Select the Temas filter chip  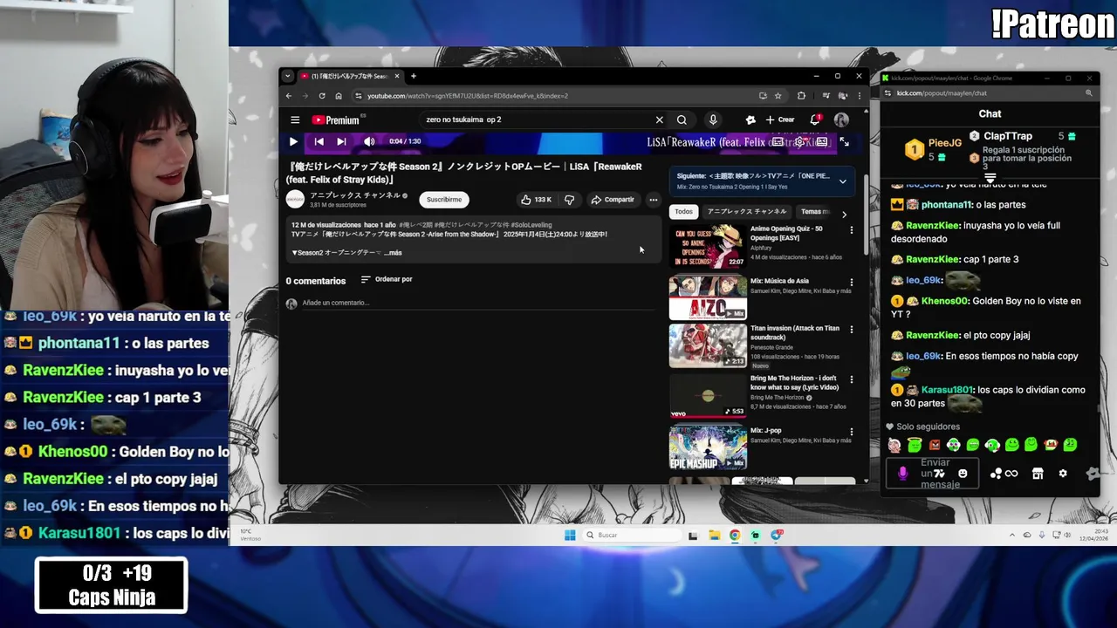[x=813, y=212]
